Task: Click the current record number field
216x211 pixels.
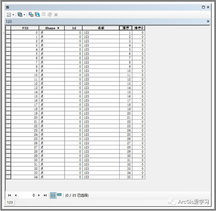Action: 27,195
